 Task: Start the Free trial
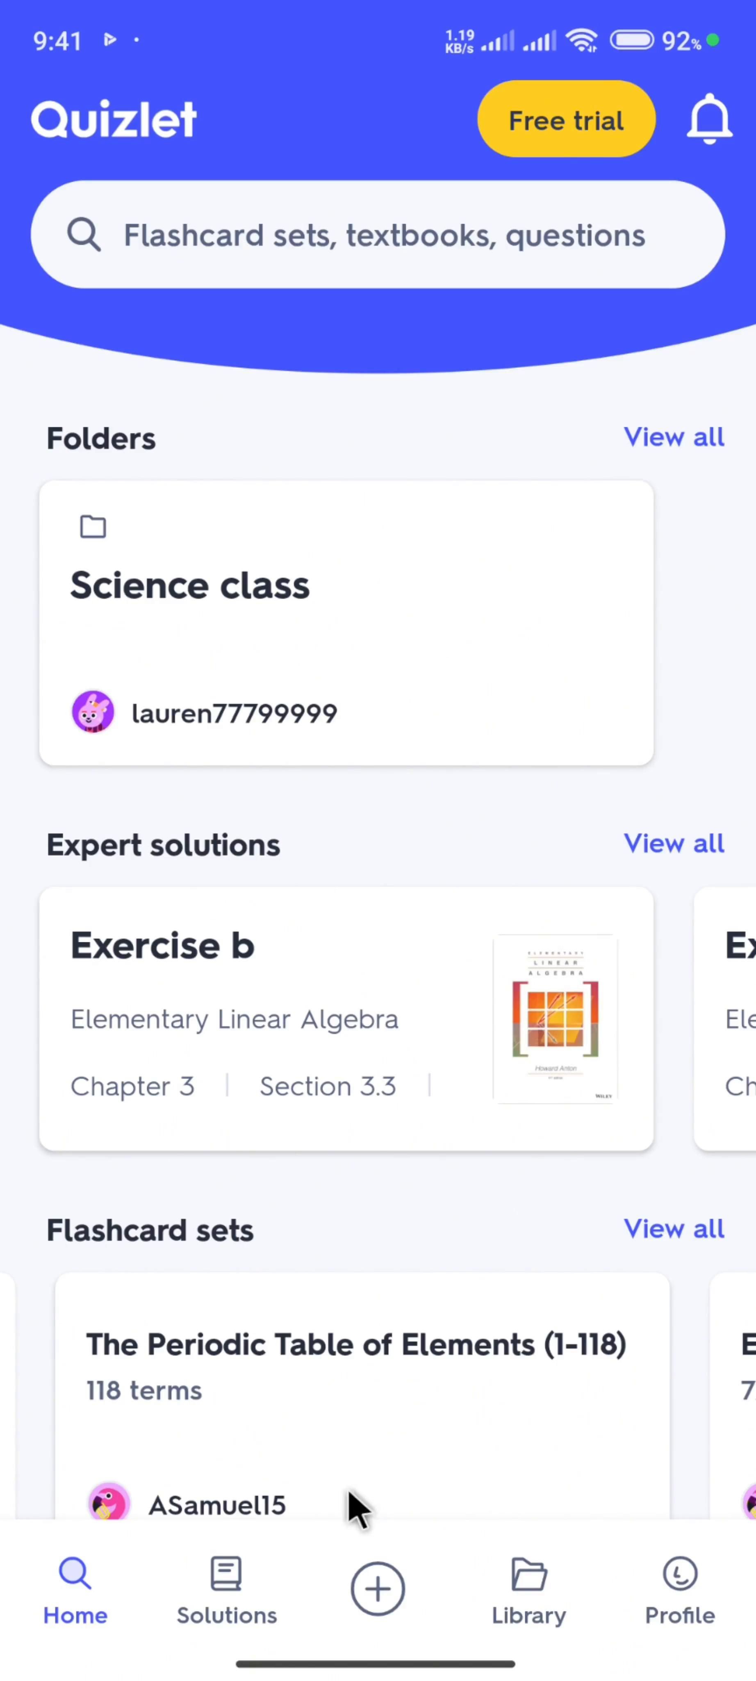[x=566, y=119]
